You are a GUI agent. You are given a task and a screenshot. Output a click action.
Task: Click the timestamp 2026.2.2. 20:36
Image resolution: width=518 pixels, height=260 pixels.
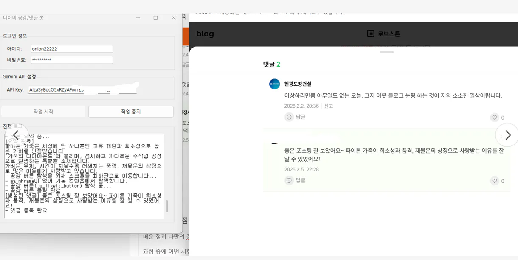tap(301, 106)
